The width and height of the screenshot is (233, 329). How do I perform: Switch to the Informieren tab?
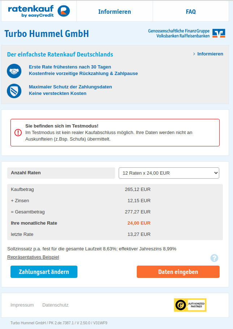point(115,12)
